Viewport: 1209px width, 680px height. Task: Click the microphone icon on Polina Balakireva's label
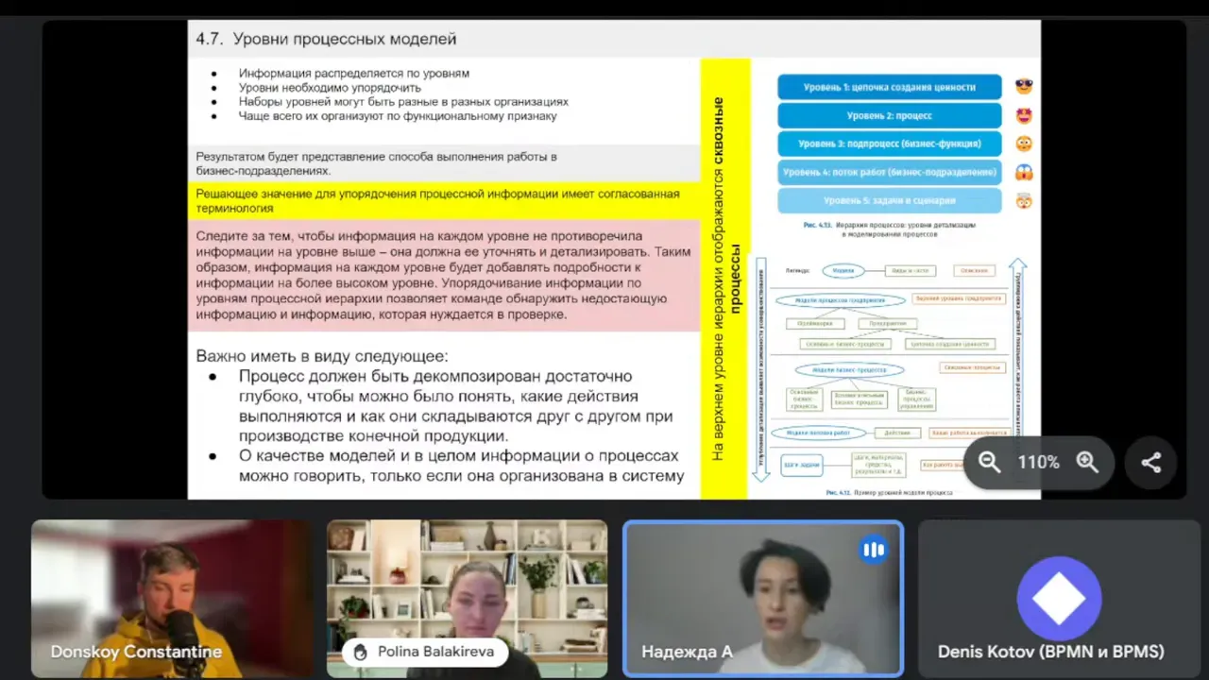pyautogui.click(x=361, y=652)
